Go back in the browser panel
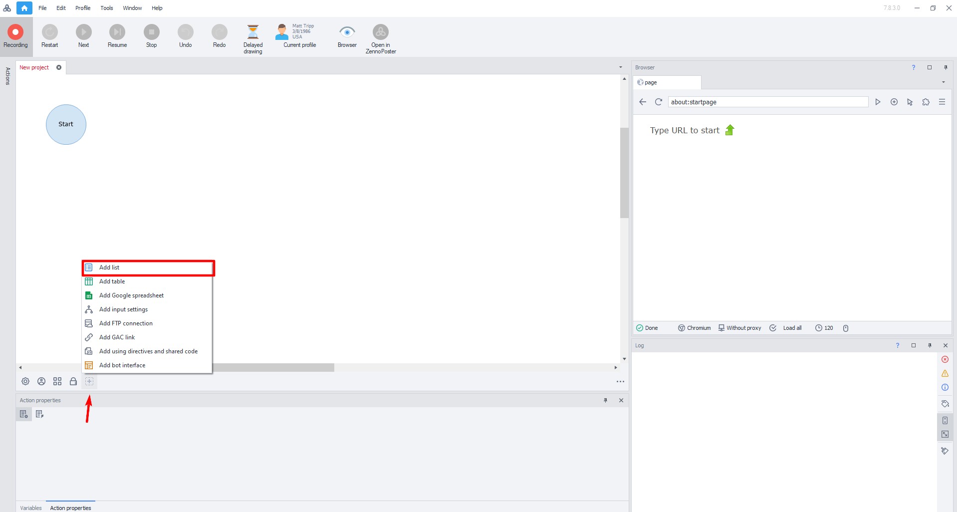957x512 pixels. [x=643, y=102]
